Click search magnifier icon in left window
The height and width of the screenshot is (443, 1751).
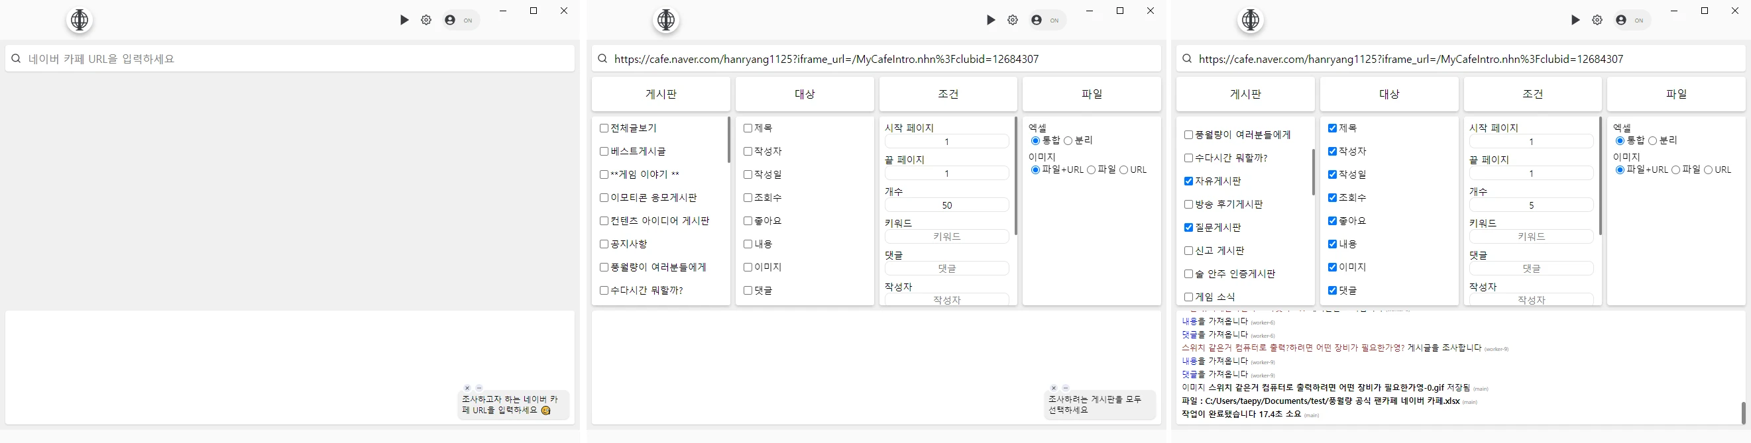click(x=17, y=59)
